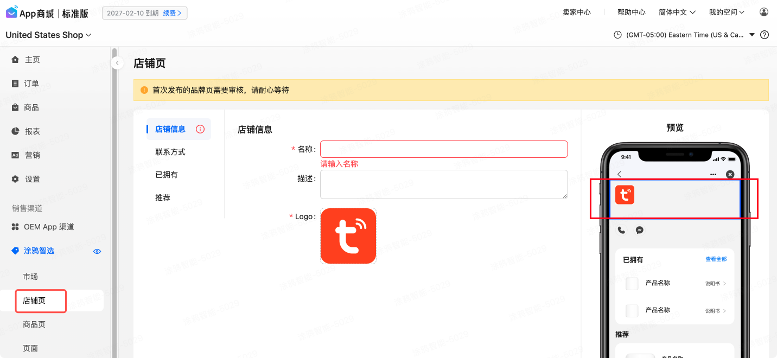Click first 说明书 link in preview
This screenshot has height=358, width=777.
(716, 284)
